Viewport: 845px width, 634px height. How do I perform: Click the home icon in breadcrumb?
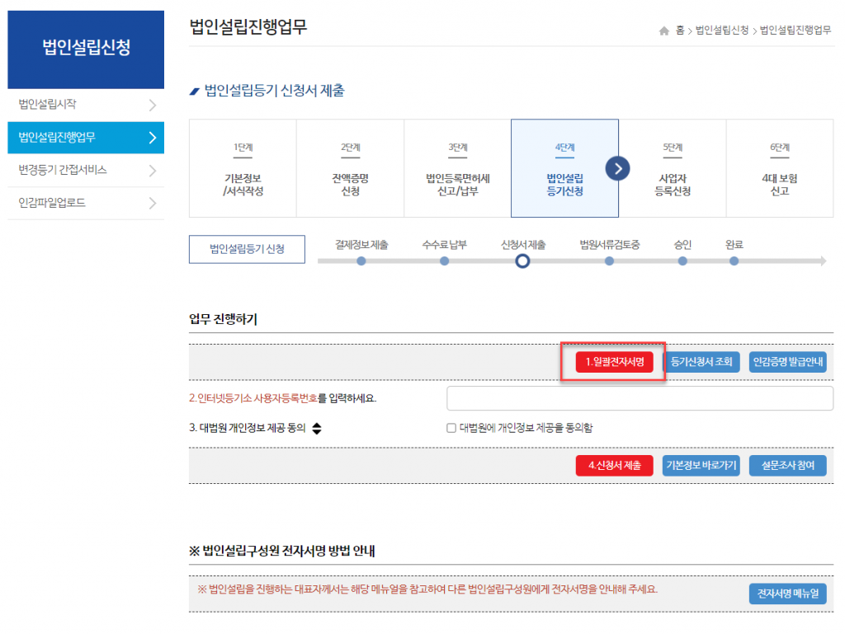(x=664, y=31)
